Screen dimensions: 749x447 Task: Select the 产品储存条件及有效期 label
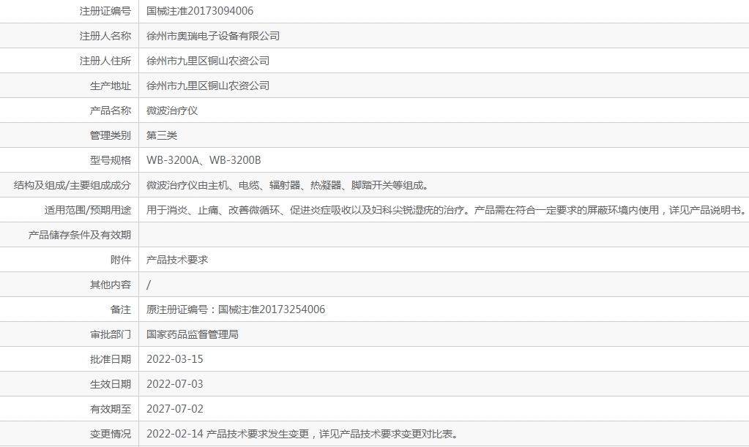click(x=79, y=235)
